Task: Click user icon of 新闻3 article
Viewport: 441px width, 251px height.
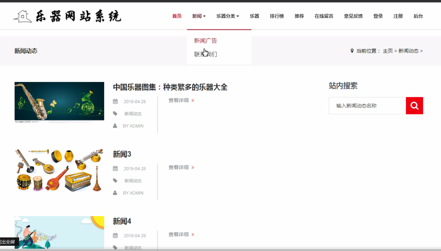Action: [x=115, y=193]
